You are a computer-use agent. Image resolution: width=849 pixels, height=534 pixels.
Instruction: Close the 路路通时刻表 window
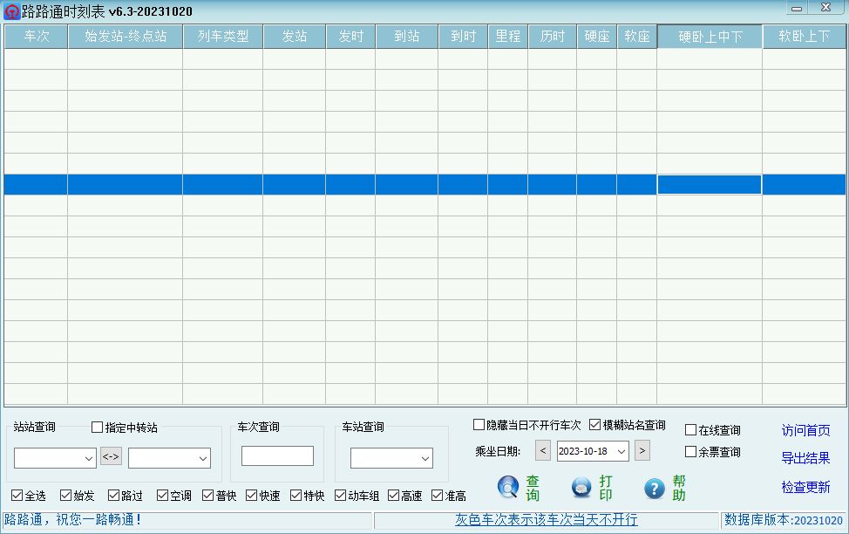click(x=825, y=8)
